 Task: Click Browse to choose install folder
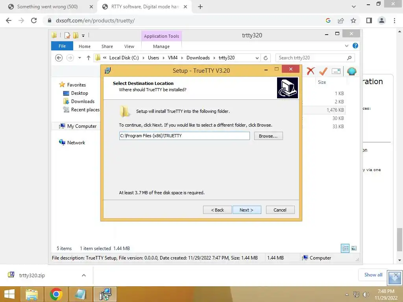point(268,136)
